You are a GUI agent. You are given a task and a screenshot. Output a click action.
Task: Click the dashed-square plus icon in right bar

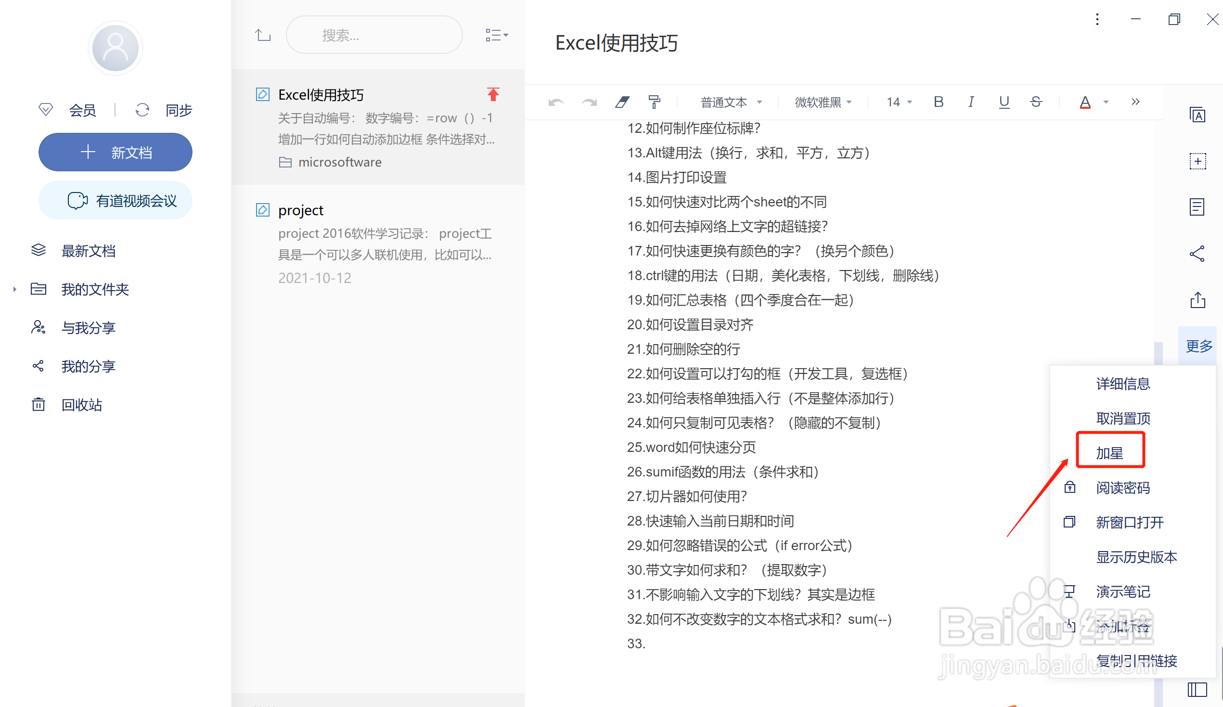tap(1197, 161)
